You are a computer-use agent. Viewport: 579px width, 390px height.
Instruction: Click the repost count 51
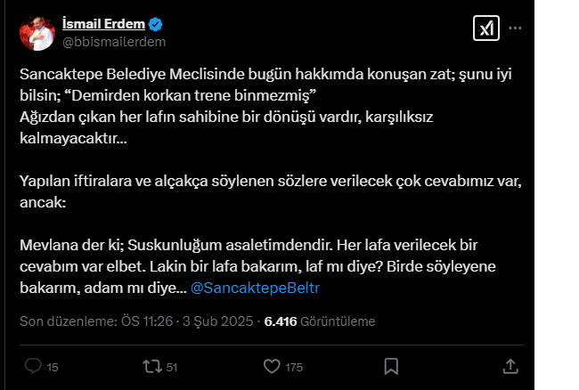(x=172, y=367)
